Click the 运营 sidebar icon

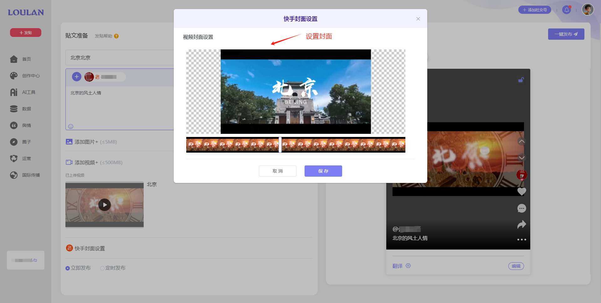[14, 159]
